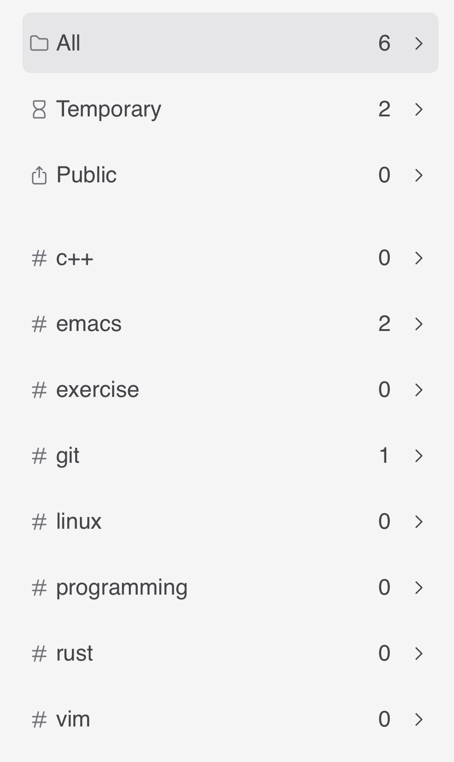Click the hourglass icon beside Temporary

40,109
